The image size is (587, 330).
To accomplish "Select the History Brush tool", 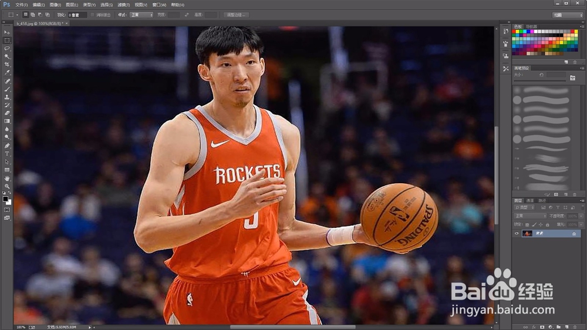I will 6,105.
